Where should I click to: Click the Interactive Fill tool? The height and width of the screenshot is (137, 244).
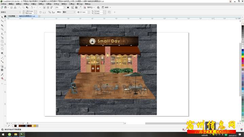coord(2,78)
